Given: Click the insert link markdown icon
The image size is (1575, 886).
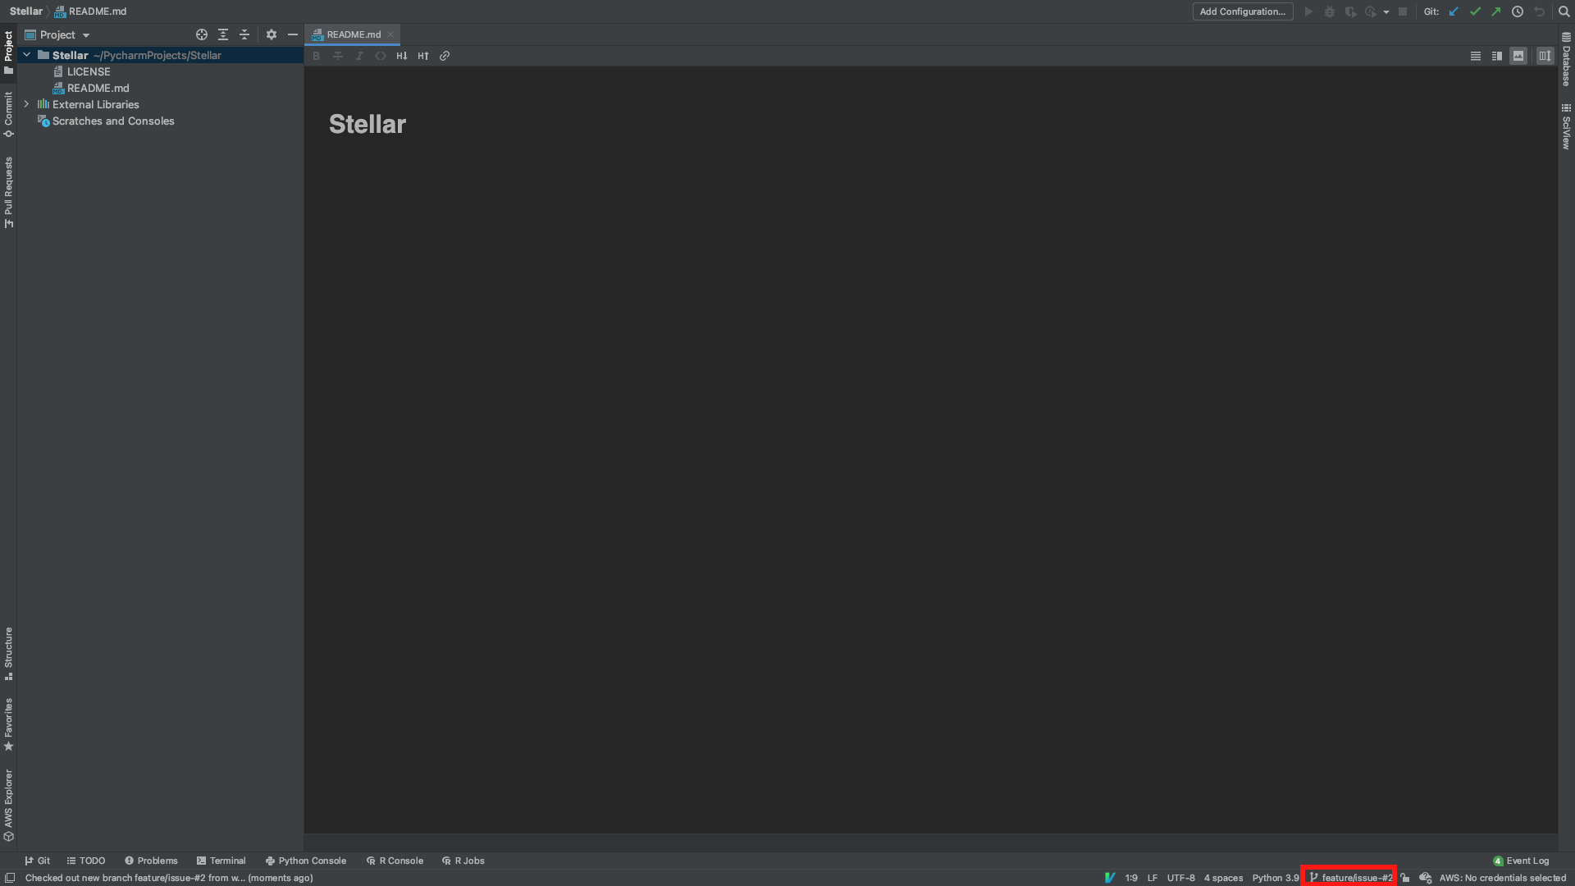Looking at the screenshot, I should [x=445, y=56].
